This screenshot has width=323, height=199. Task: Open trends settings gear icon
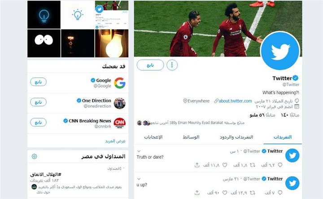34,156
